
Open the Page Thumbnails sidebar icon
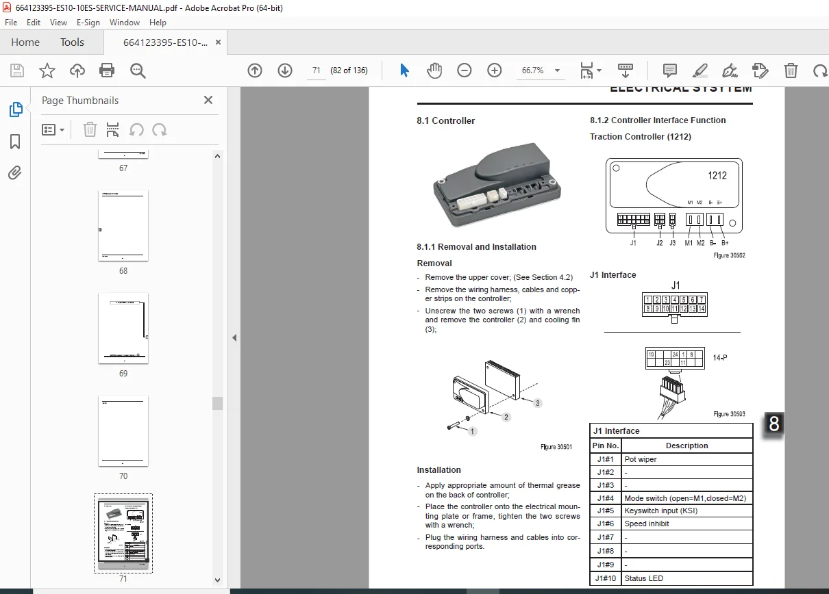pos(15,109)
